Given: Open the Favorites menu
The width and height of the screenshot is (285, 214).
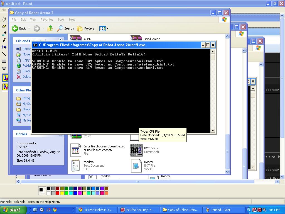Looking at the screenshot, I should click(47, 20).
